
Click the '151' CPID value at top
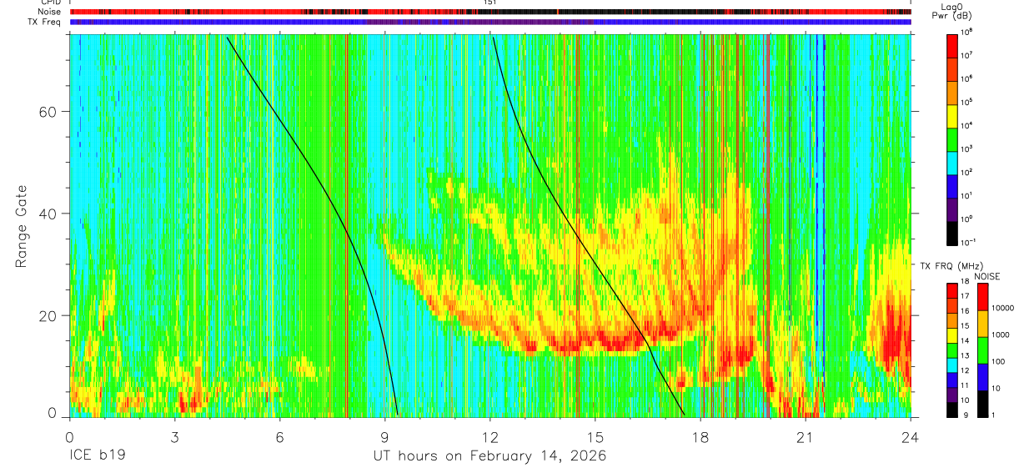[x=490, y=3]
